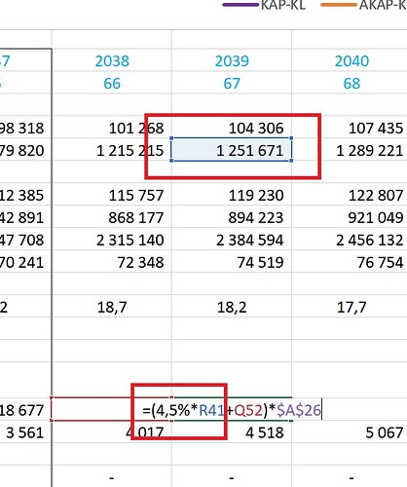Click the orange AKAP-K legend entry
The width and height of the screenshot is (407, 487).
363,5
